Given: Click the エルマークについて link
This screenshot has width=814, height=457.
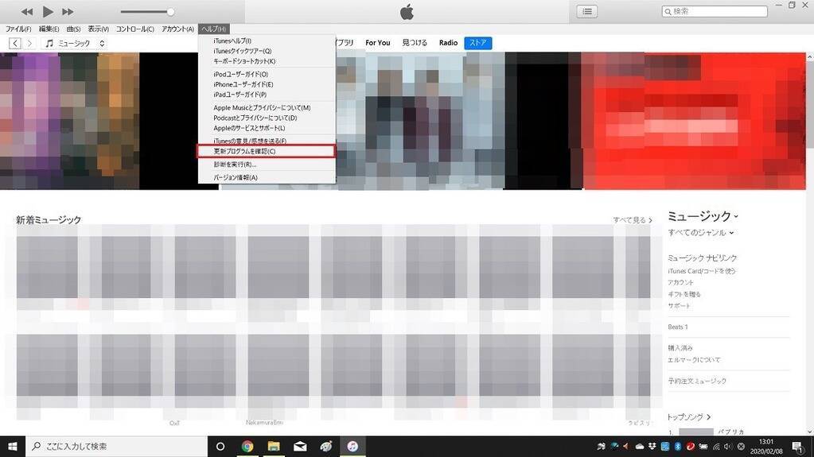Looking at the screenshot, I should point(694,359).
